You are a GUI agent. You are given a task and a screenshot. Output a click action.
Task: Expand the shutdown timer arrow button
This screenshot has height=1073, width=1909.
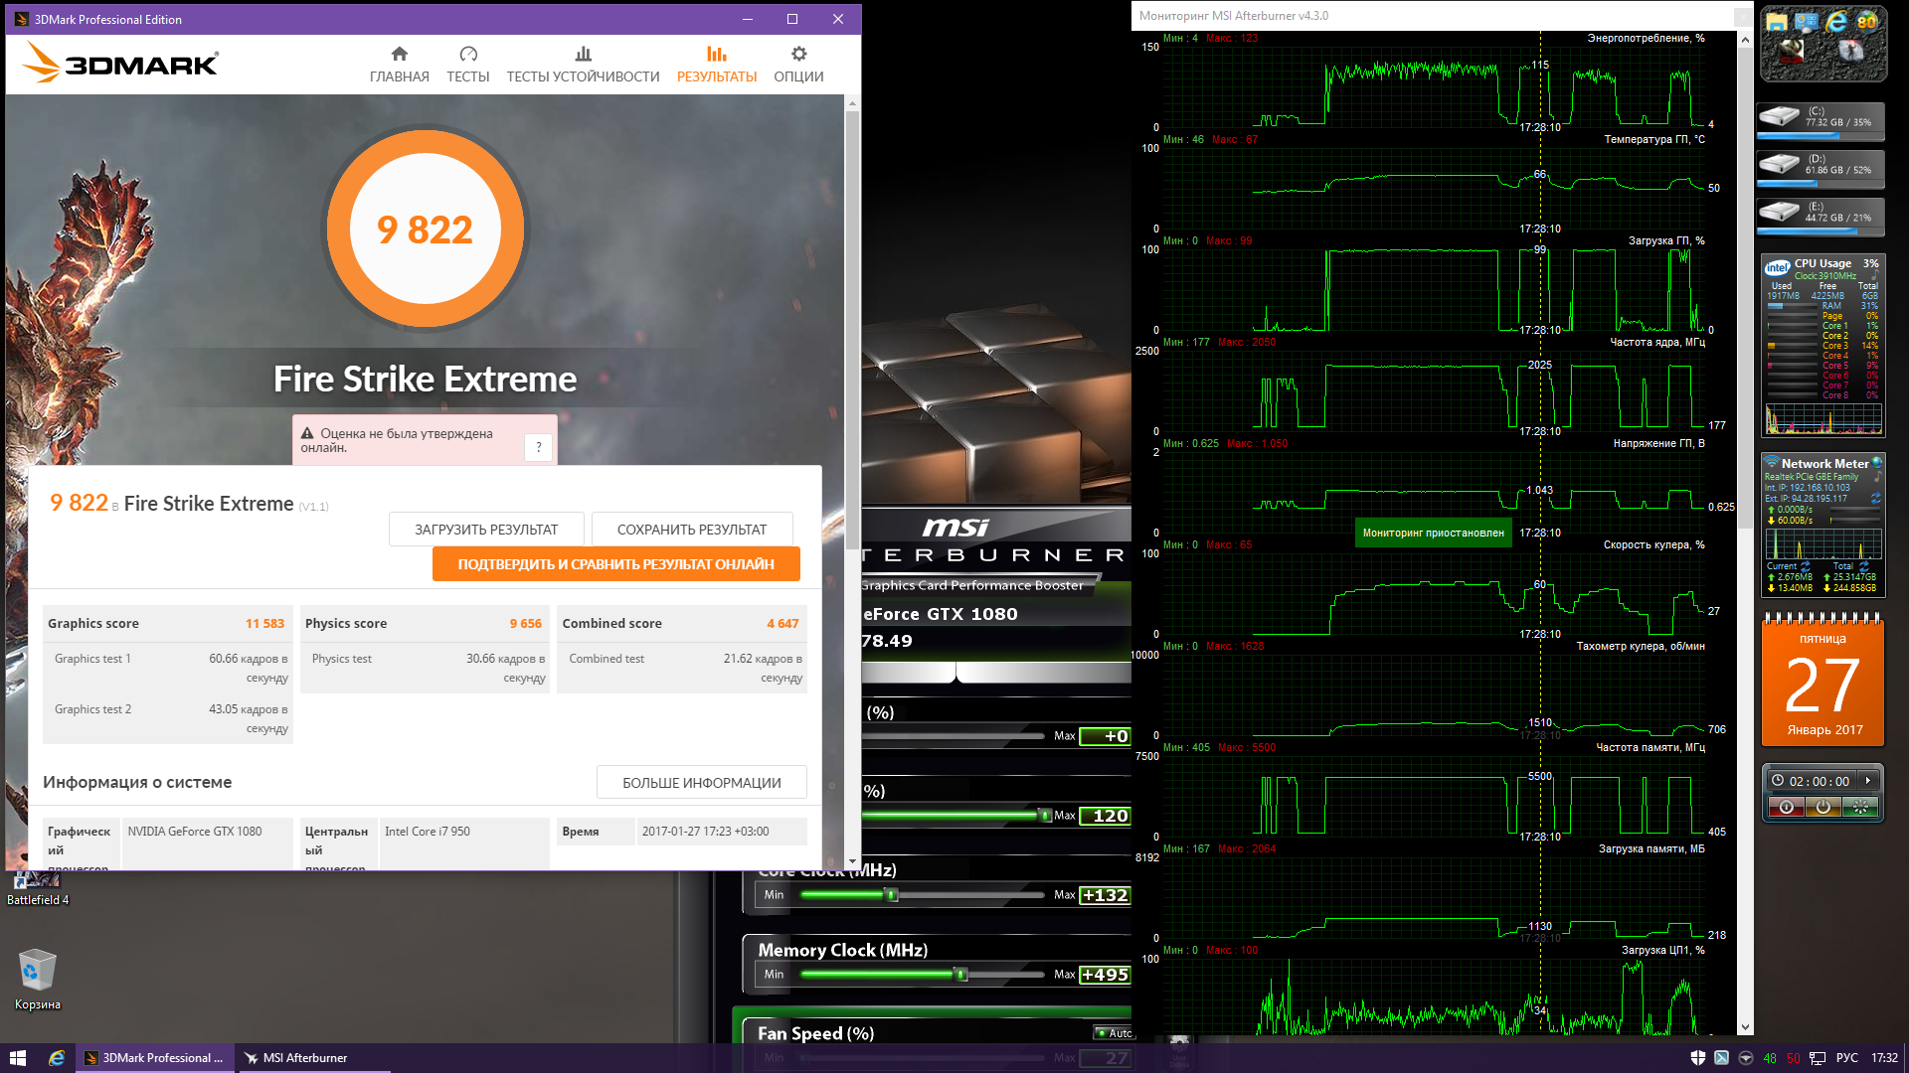[x=1867, y=781]
